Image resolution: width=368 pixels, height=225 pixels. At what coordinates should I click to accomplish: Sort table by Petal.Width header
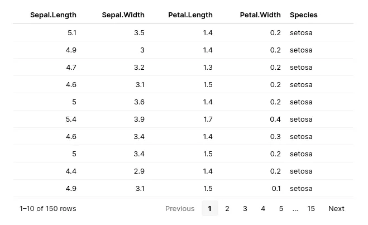[x=260, y=15]
